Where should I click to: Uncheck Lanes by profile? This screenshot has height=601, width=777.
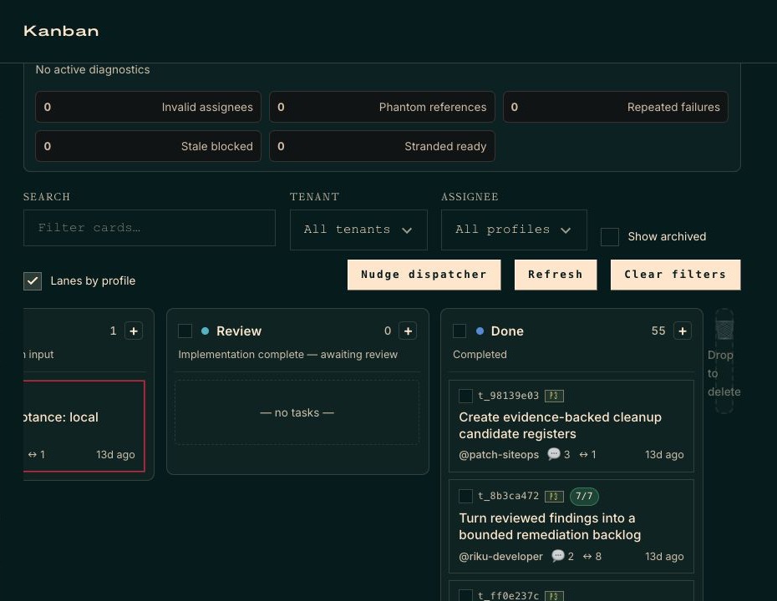pos(33,281)
